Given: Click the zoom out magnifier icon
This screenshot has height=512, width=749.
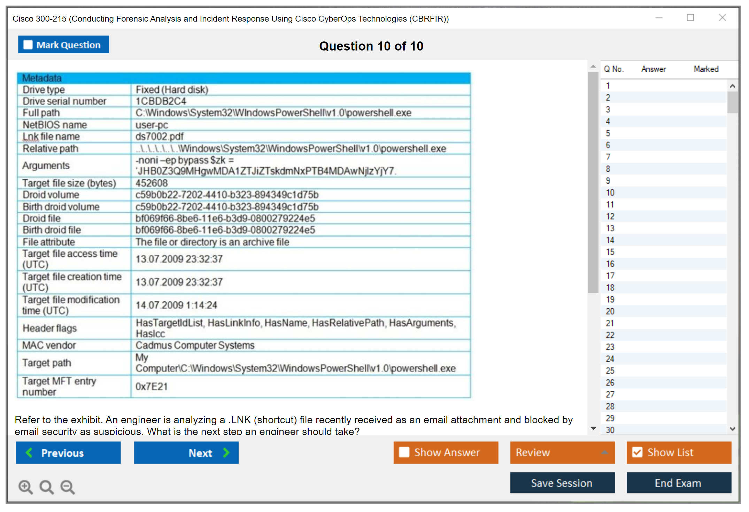Looking at the screenshot, I should pos(67,487).
